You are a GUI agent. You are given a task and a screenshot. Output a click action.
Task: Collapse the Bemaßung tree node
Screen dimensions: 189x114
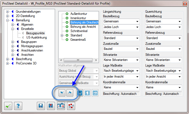click(8, 20)
